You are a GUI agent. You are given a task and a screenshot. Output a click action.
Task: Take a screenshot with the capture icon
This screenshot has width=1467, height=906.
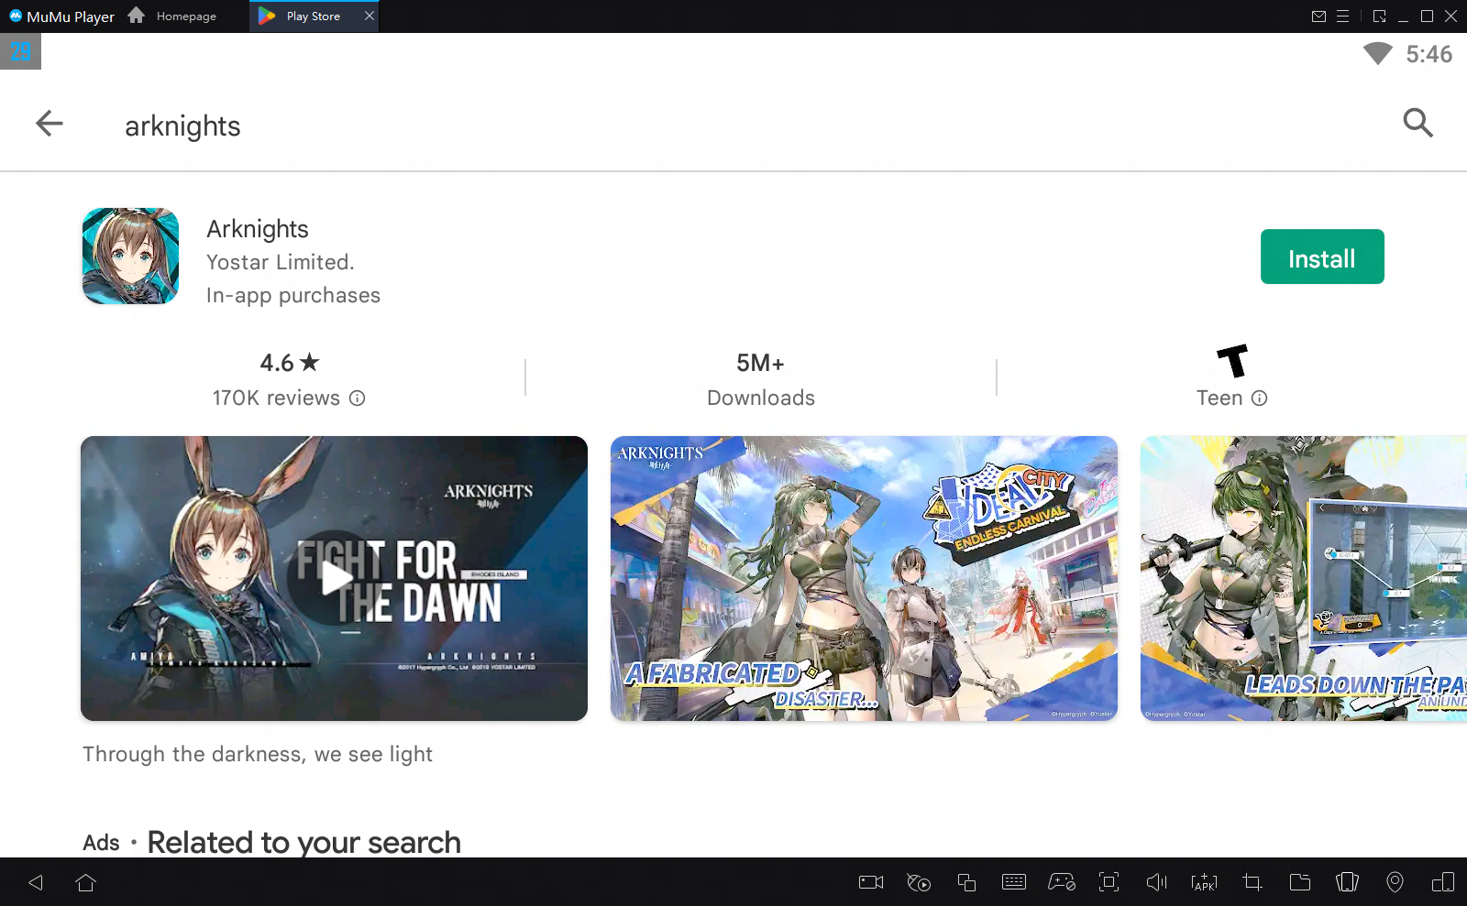click(1109, 882)
